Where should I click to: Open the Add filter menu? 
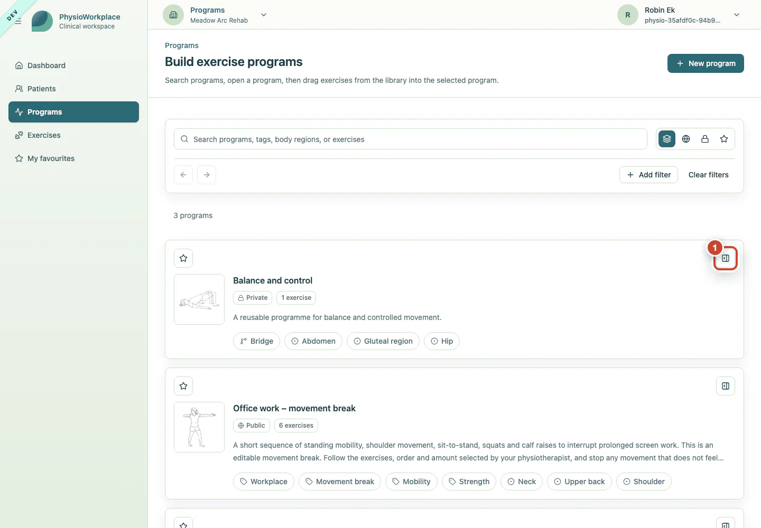click(x=648, y=175)
